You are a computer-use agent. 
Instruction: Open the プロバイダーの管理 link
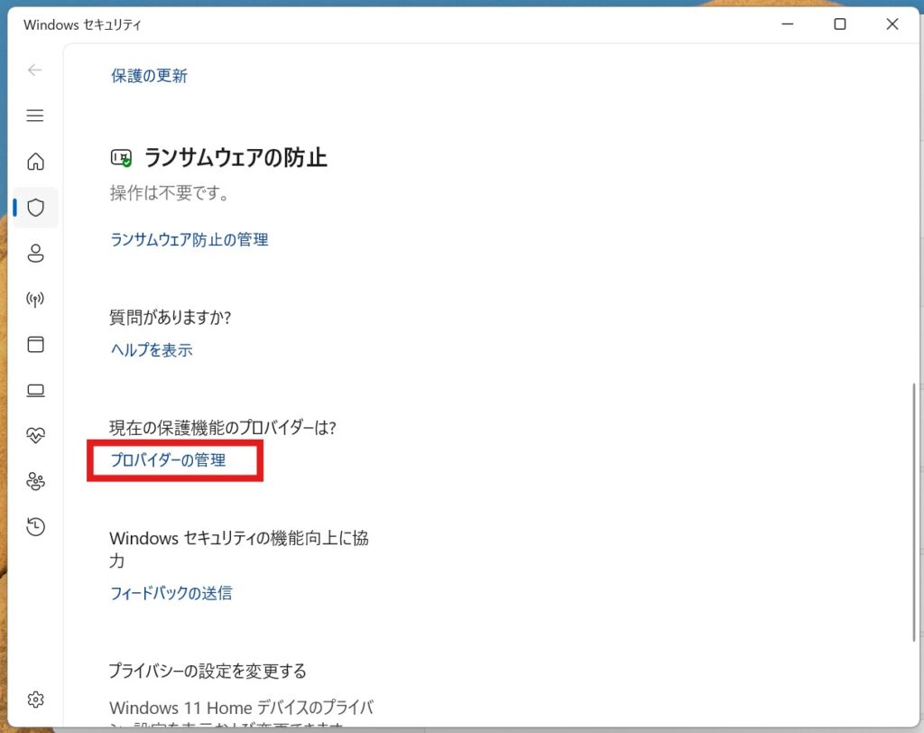pos(168,460)
